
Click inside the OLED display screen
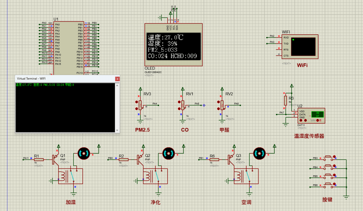174,46
